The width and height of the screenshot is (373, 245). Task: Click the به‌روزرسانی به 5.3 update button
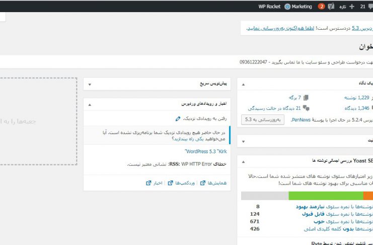(262, 120)
